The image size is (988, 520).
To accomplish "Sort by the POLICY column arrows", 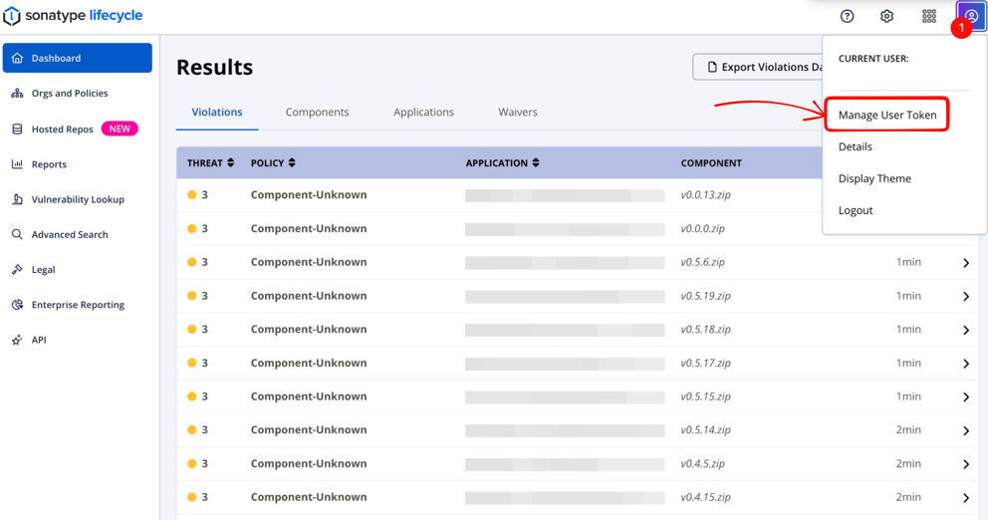I will tap(292, 162).
